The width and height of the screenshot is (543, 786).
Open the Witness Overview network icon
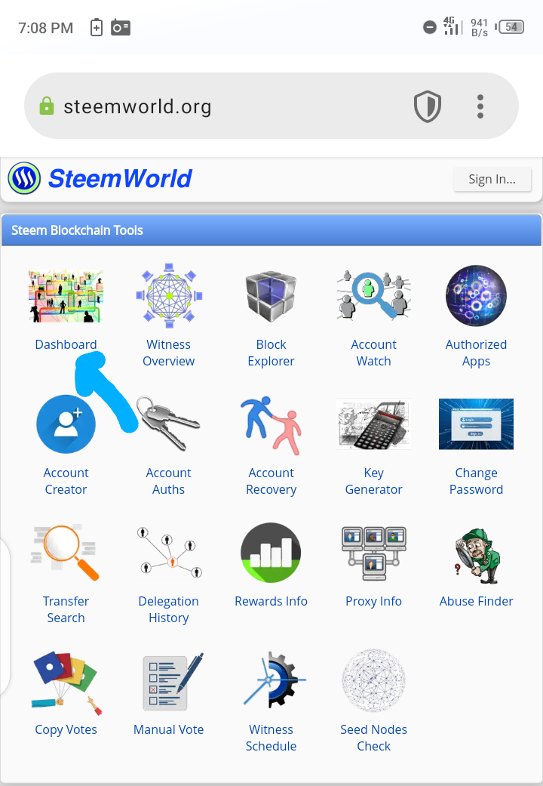169,296
